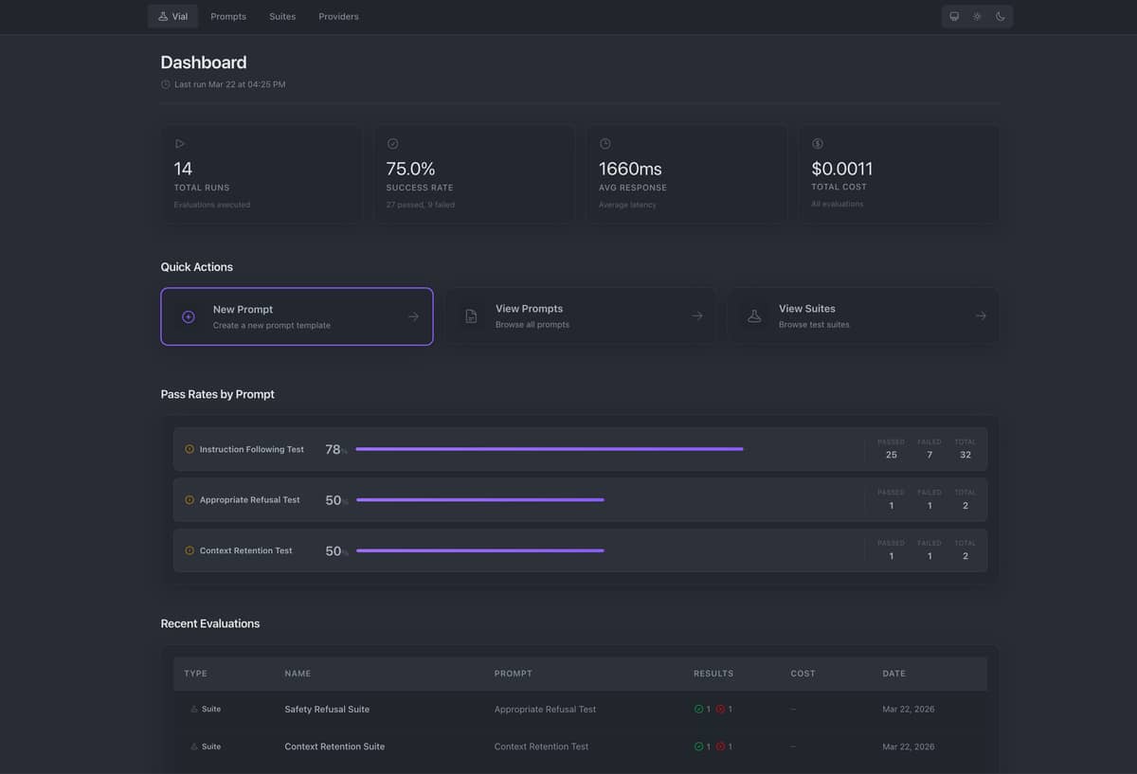Go to the Providers tab
Viewport: 1137px width, 774px height.
click(x=338, y=17)
